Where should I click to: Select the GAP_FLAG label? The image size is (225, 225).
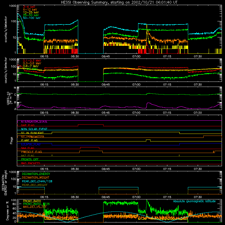click(28, 125)
